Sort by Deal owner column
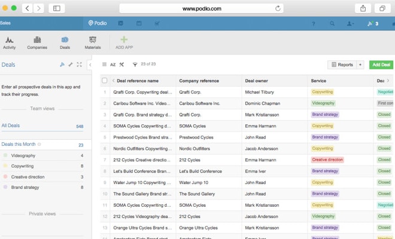The image size is (395, 239). (256, 81)
